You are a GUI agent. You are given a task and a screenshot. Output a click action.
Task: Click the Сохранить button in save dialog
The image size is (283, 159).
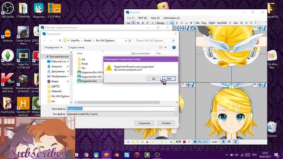[144, 123]
